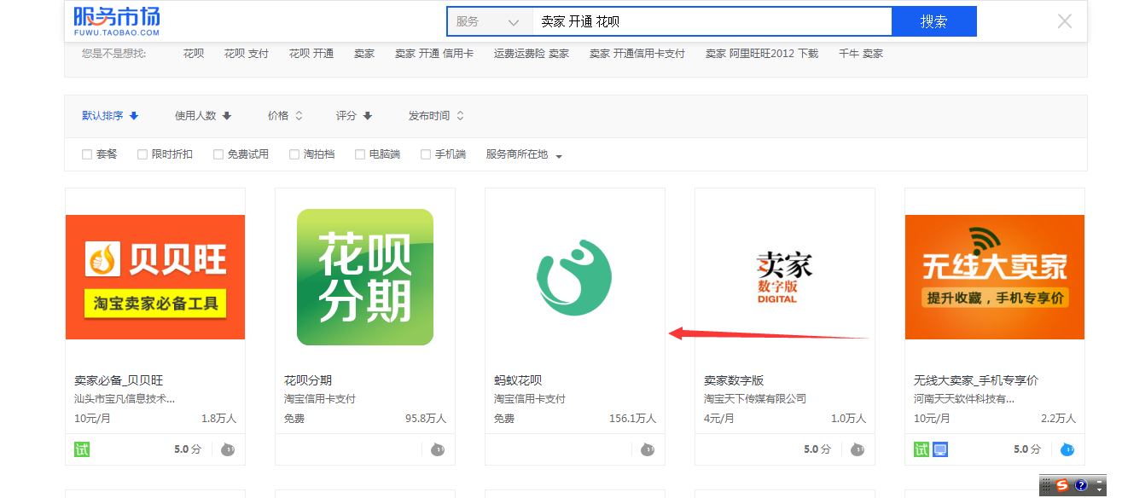
Task: Click the suggested keyword 花呗 开通
Action: [311, 54]
